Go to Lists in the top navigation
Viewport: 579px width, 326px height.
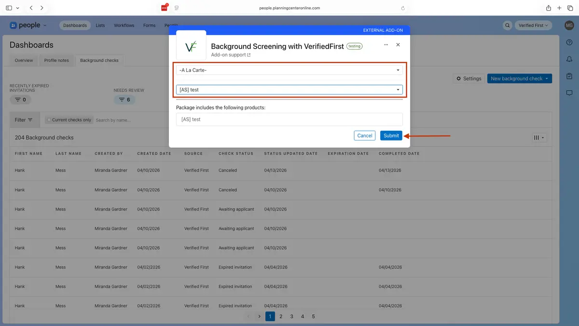100,26
